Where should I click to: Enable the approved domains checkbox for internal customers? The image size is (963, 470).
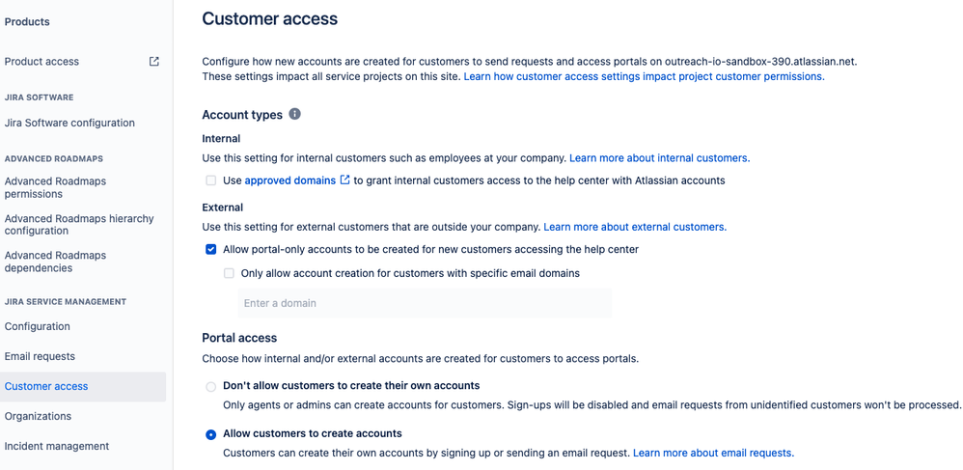(x=211, y=180)
